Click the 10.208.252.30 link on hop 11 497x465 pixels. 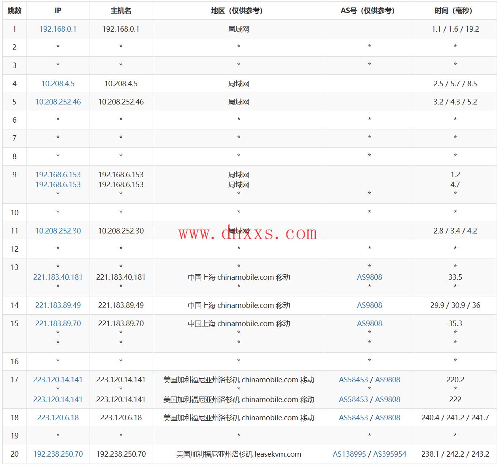click(x=58, y=231)
